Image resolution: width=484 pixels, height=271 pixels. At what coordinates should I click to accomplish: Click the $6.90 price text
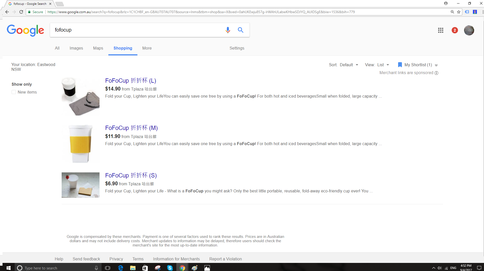click(111, 184)
